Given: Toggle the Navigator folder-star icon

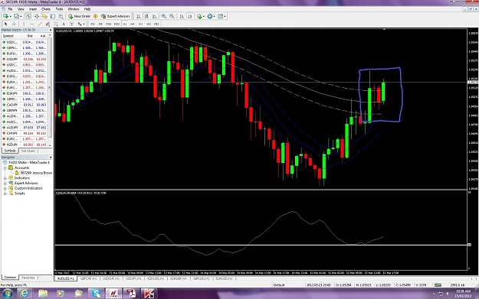Looking at the screenshot, I should [44, 16].
